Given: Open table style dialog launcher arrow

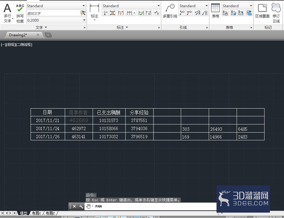Looking at the screenshot, I should pyautogui.click(x=251, y=28).
